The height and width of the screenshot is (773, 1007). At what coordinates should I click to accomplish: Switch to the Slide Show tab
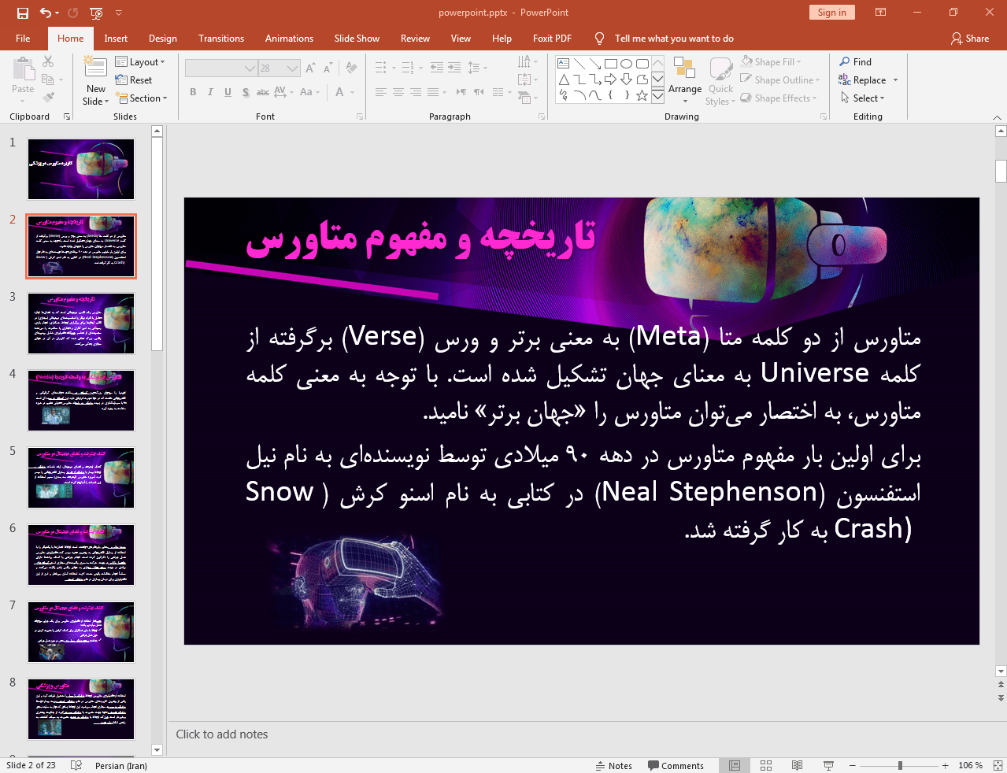357,39
